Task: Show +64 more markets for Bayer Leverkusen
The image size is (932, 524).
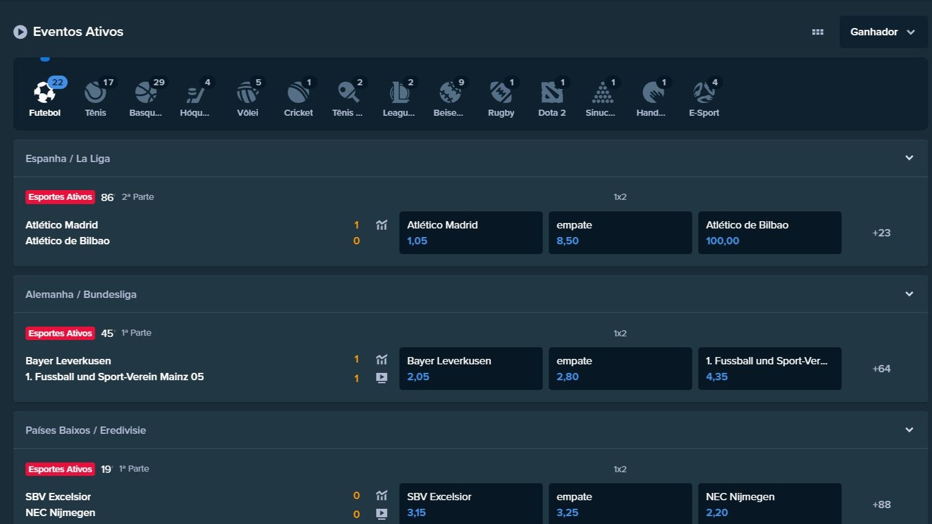Action: (x=881, y=369)
